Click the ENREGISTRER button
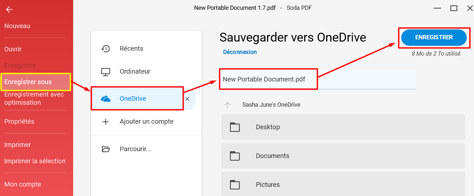 pyautogui.click(x=434, y=37)
